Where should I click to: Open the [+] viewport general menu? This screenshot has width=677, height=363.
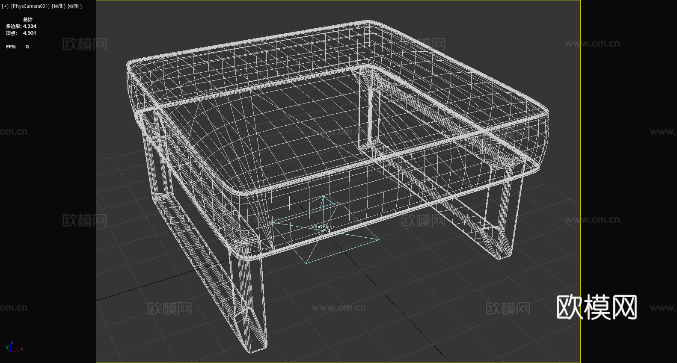[x=5, y=6]
